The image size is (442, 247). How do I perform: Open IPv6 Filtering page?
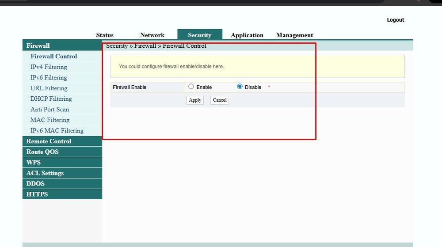[x=49, y=77]
